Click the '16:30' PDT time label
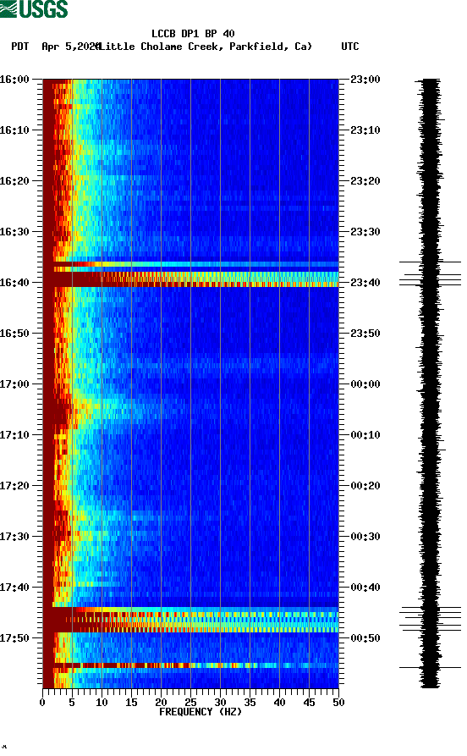This screenshot has height=756, width=467. (14, 231)
